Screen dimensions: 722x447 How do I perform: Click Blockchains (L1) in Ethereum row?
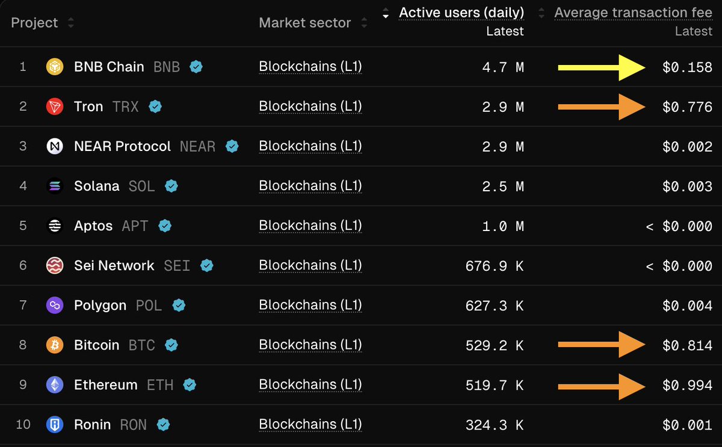(310, 384)
